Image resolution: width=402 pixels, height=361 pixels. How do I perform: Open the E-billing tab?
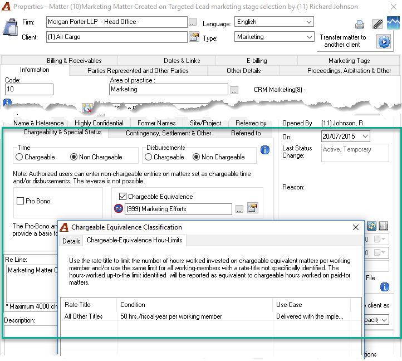(x=257, y=61)
